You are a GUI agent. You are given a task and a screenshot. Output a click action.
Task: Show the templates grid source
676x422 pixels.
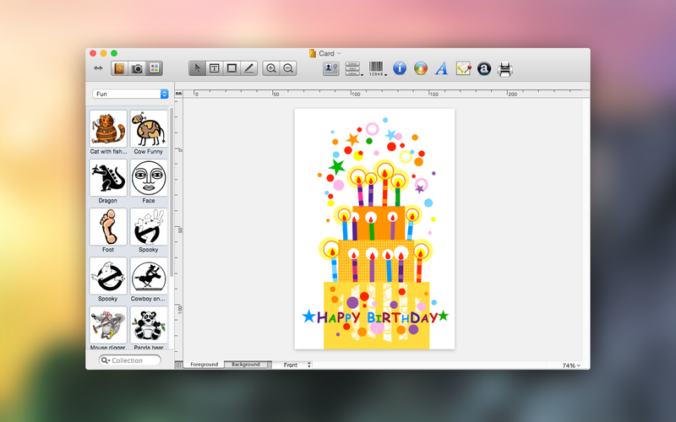[154, 68]
